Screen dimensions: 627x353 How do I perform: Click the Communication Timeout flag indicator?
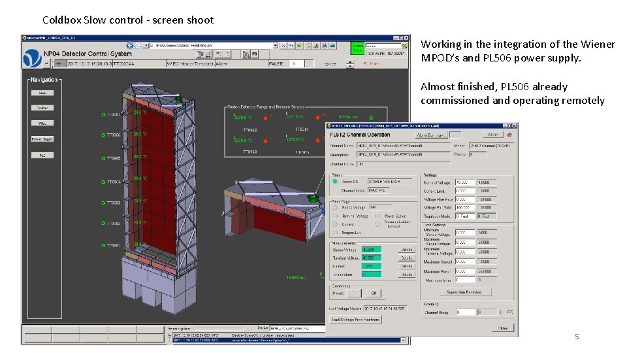(378, 224)
